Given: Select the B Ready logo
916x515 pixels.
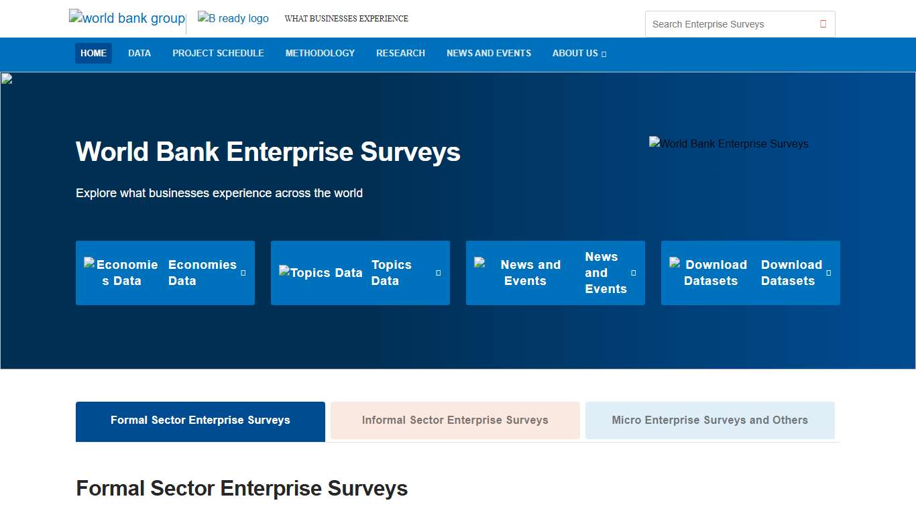Looking at the screenshot, I should pyautogui.click(x=233, y=18).
